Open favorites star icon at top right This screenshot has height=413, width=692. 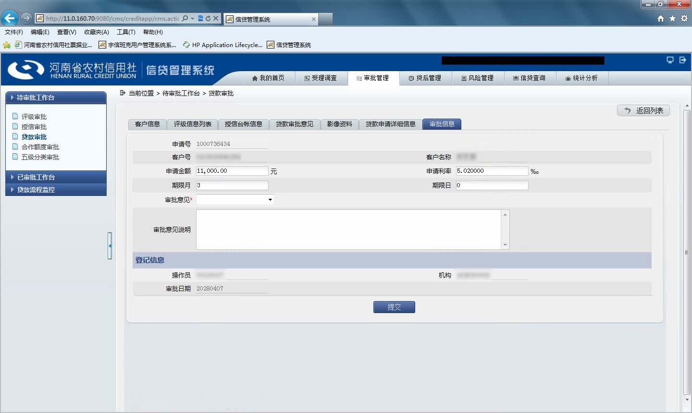(x=672, y=18)
